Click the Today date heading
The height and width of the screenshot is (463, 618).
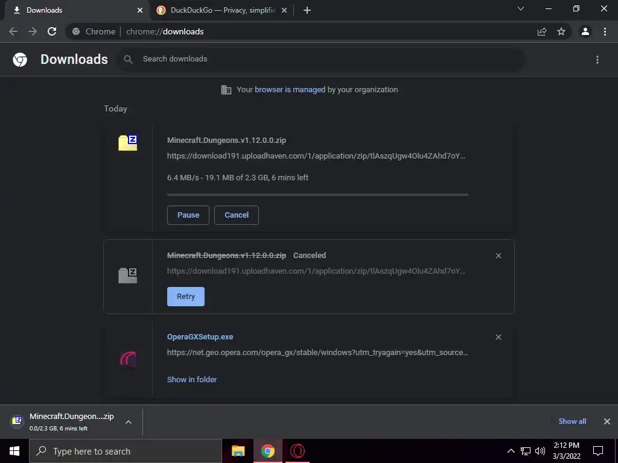click(x=115, y=109)
